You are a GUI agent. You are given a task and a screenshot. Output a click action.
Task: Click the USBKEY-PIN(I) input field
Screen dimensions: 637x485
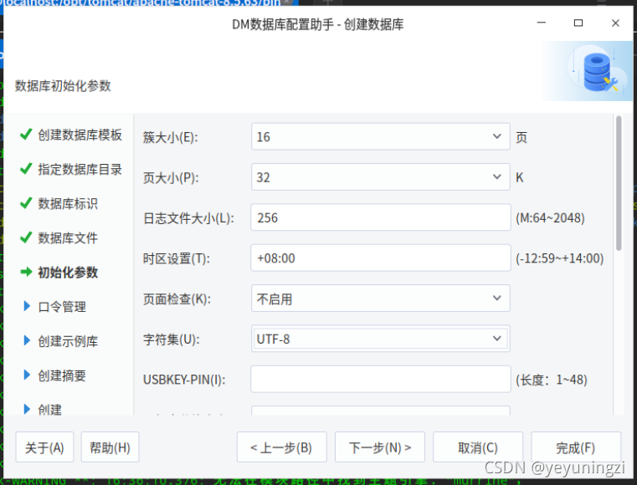point(380,379)
